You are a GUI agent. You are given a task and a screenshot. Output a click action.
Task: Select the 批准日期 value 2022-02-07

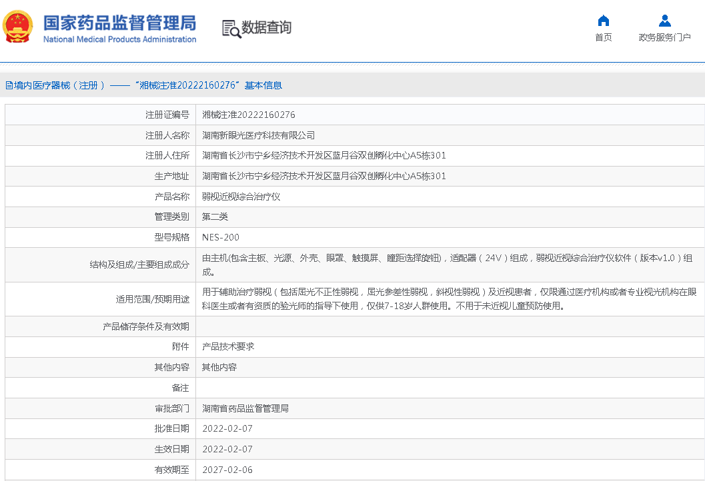pyautogui.click(x=227, y=429)
